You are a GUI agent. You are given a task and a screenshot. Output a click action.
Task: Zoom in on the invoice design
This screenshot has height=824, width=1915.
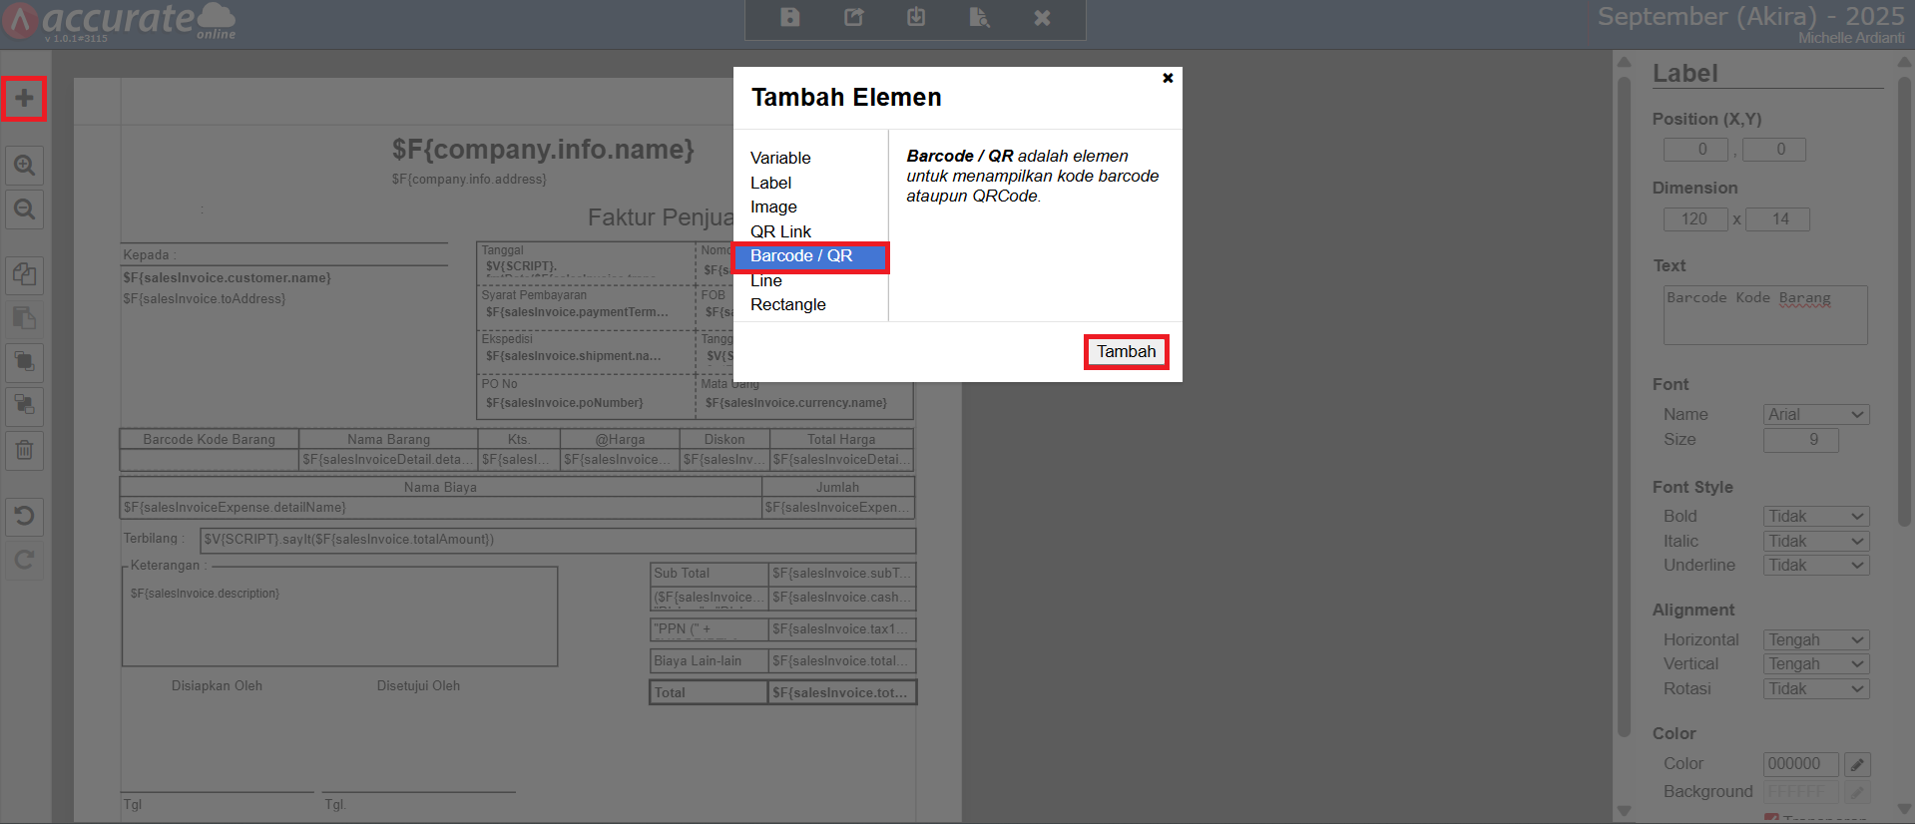click(x=24, y=166)
